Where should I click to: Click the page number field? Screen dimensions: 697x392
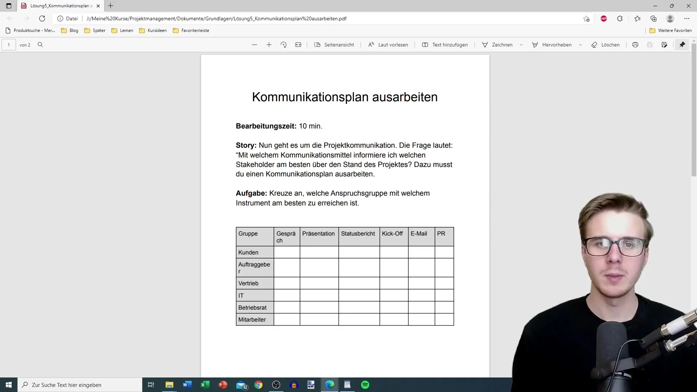click(x=9, y=45)
